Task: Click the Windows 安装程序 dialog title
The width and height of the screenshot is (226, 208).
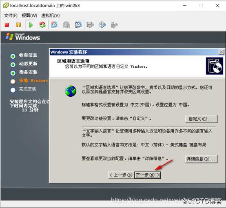Action: [69, 52]
